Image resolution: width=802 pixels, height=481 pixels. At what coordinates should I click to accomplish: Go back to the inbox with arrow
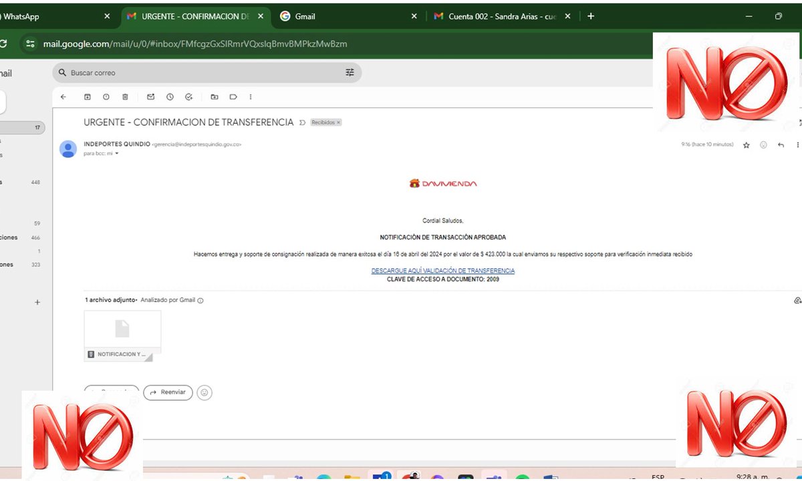63,97
